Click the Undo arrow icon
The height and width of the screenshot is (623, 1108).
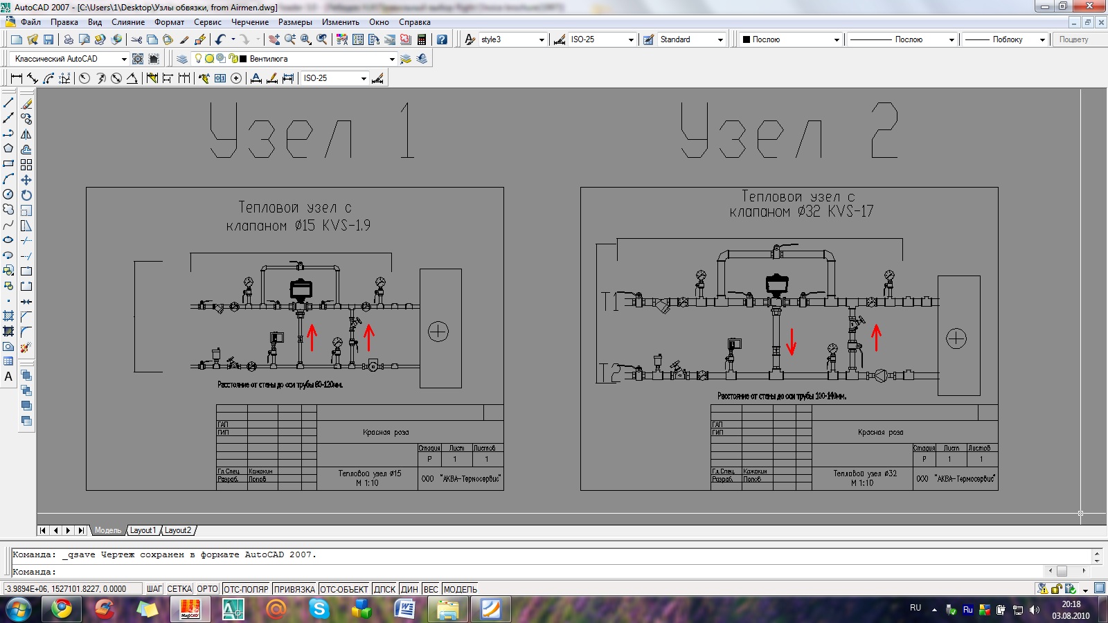[x=220, y=39]
